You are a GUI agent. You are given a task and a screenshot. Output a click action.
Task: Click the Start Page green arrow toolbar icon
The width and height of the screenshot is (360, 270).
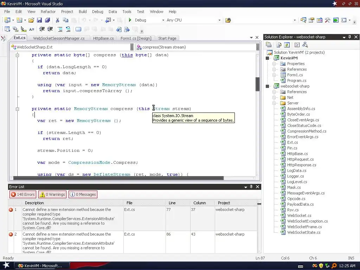(336, 20)
